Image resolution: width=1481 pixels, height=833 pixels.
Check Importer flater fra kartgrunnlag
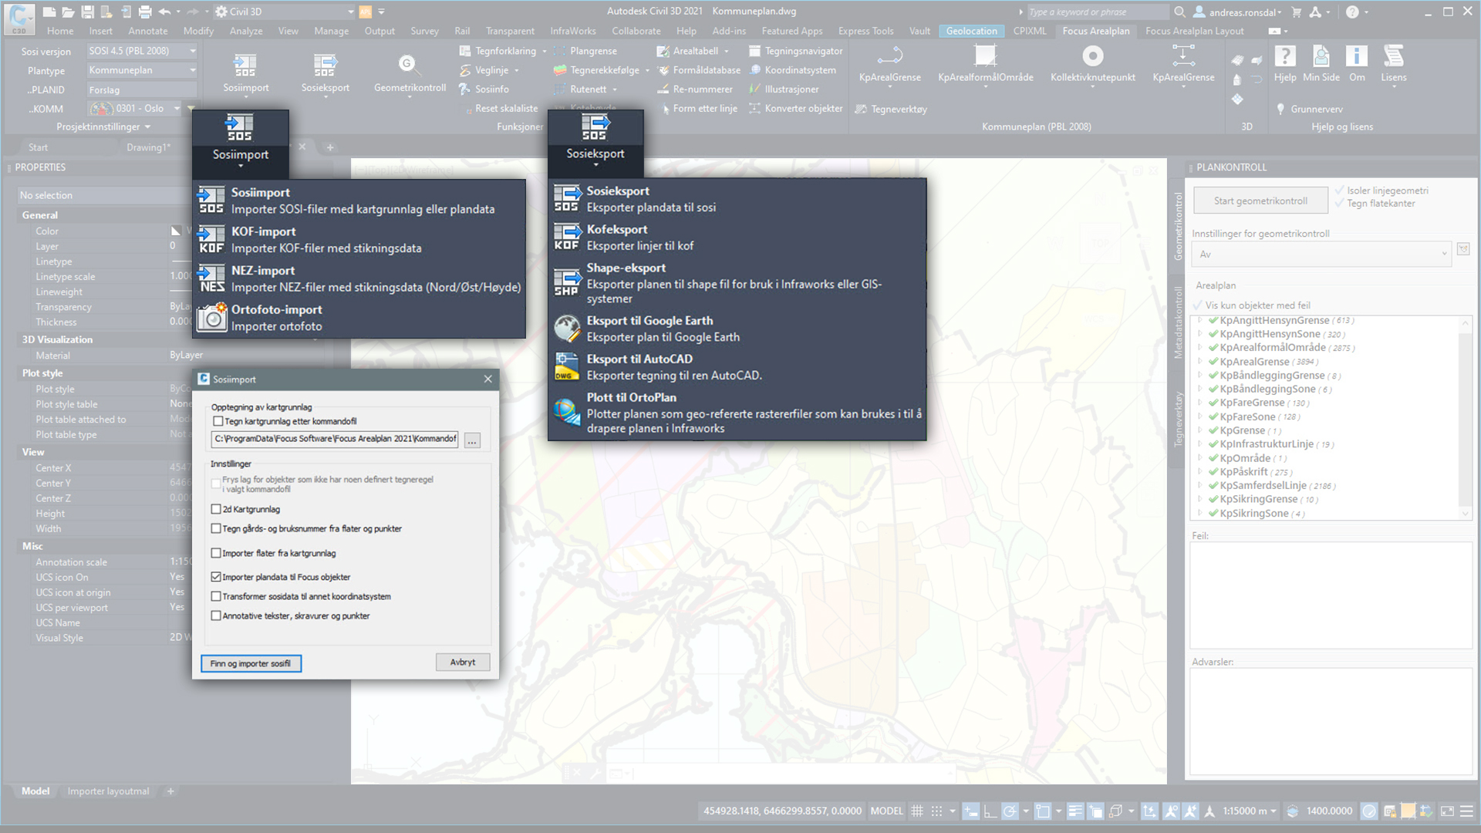pos(216,553)
